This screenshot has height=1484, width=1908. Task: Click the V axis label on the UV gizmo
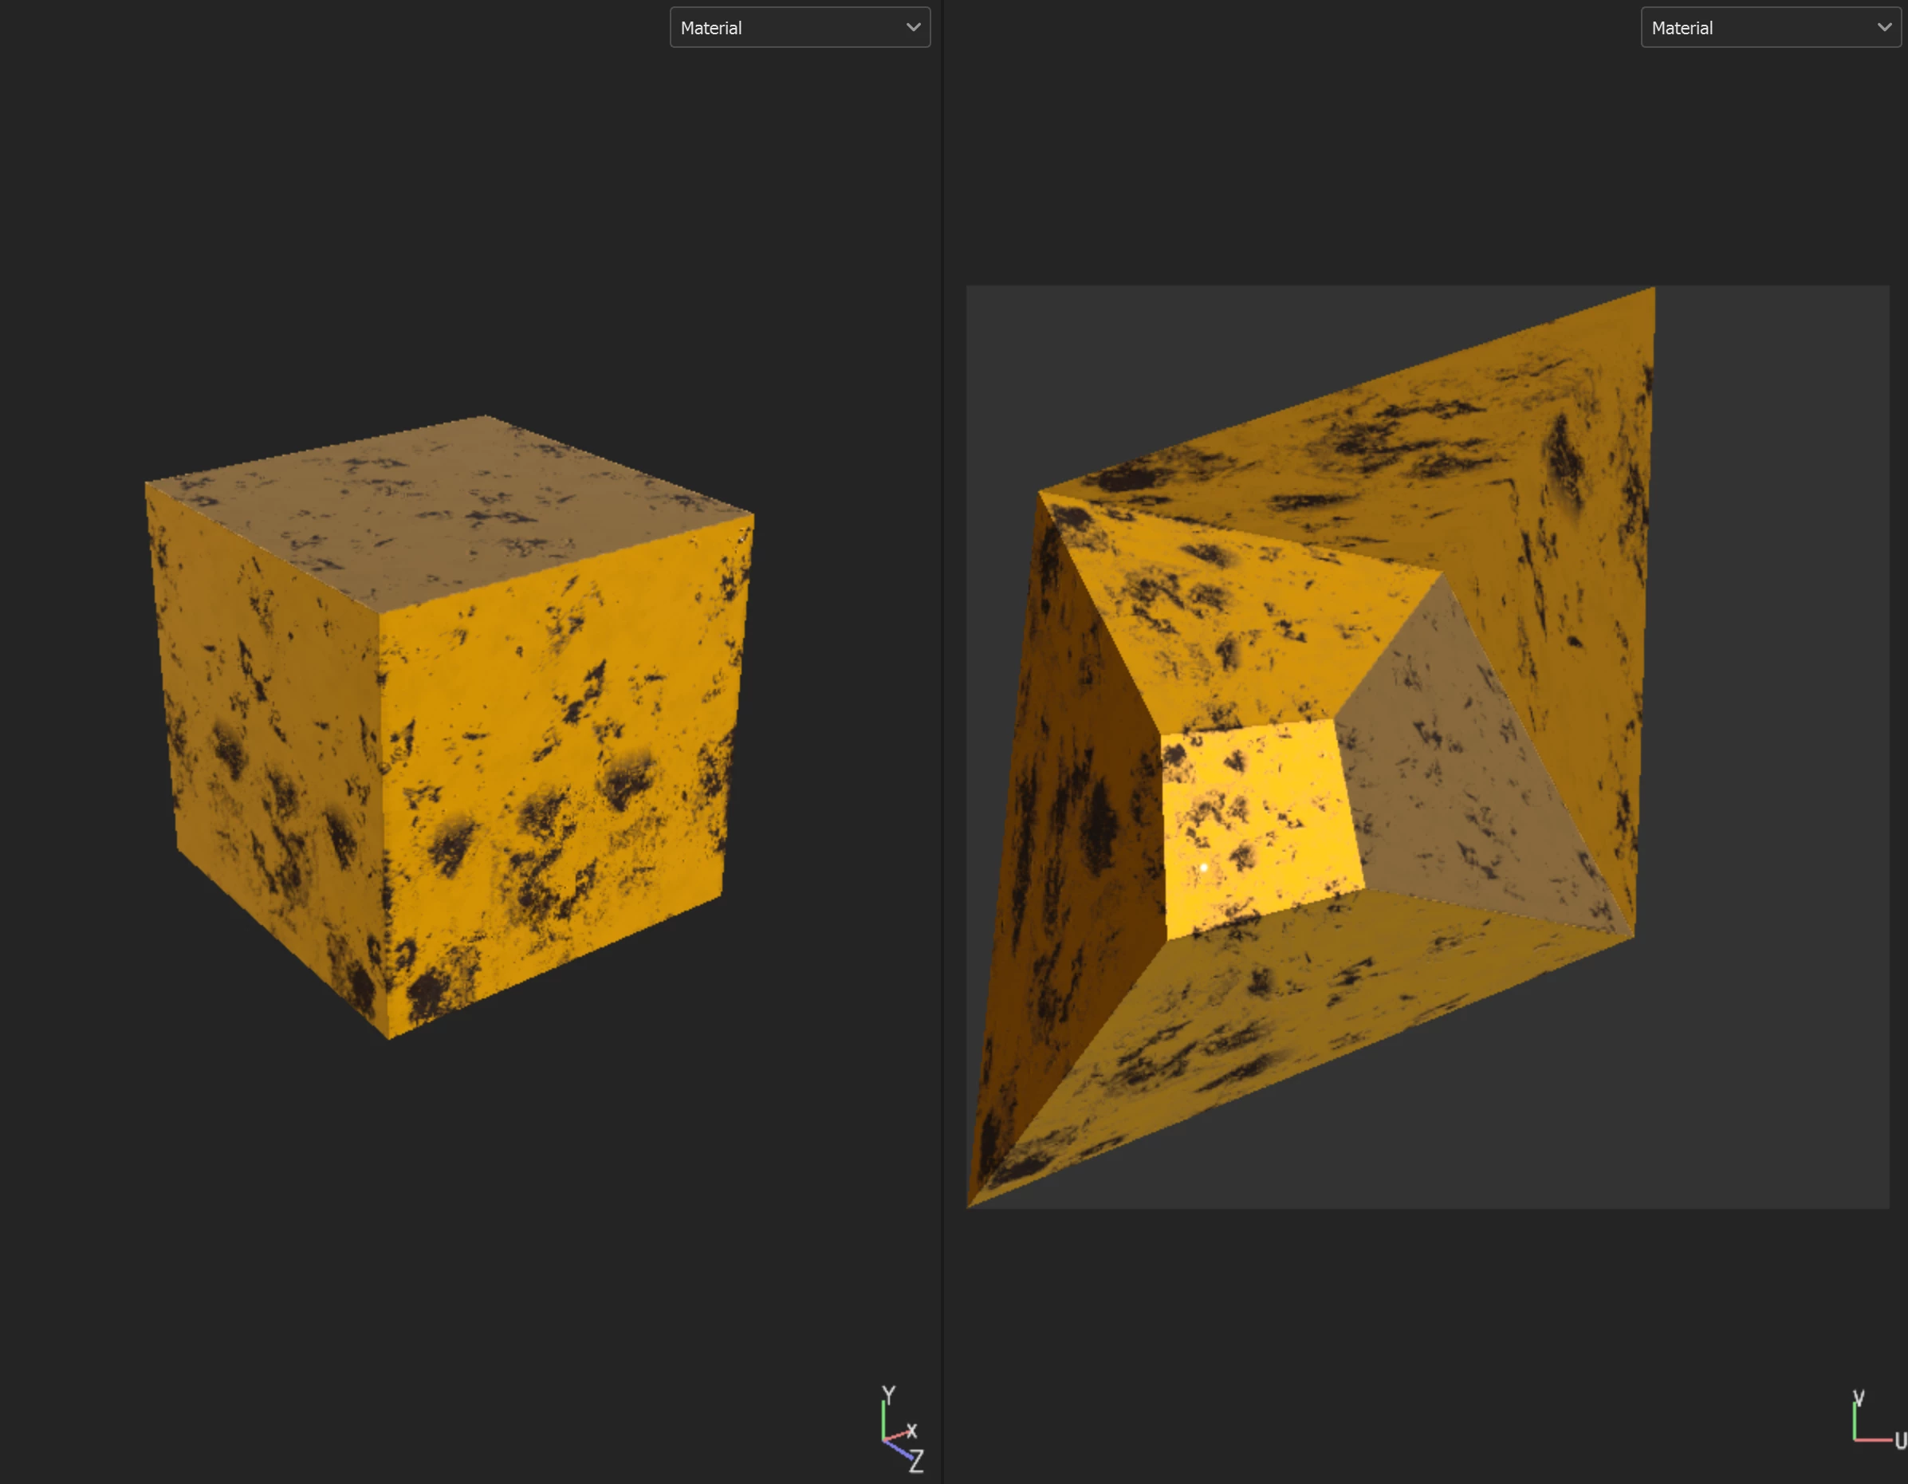[1859, 1397]
